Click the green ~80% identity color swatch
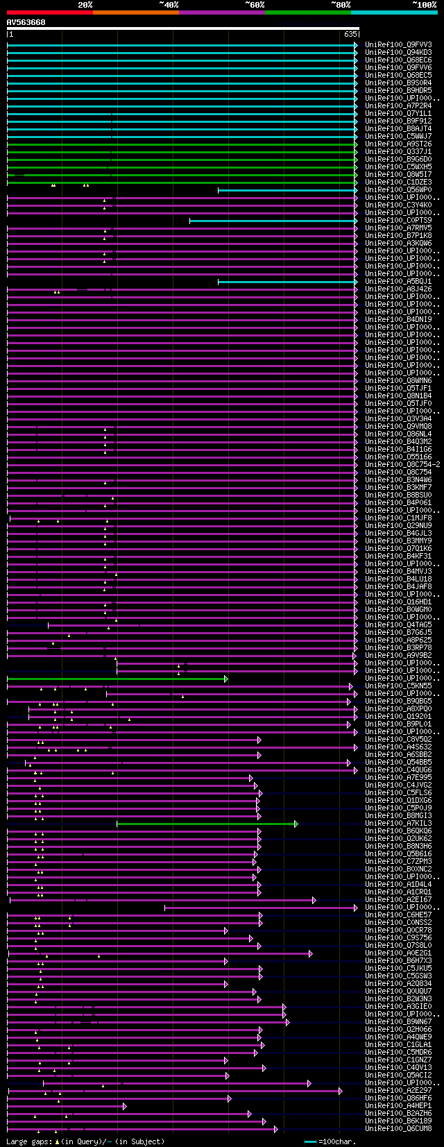Viewport: 444px width, 1147px height. pyautogui.click(x=308, y=12)
